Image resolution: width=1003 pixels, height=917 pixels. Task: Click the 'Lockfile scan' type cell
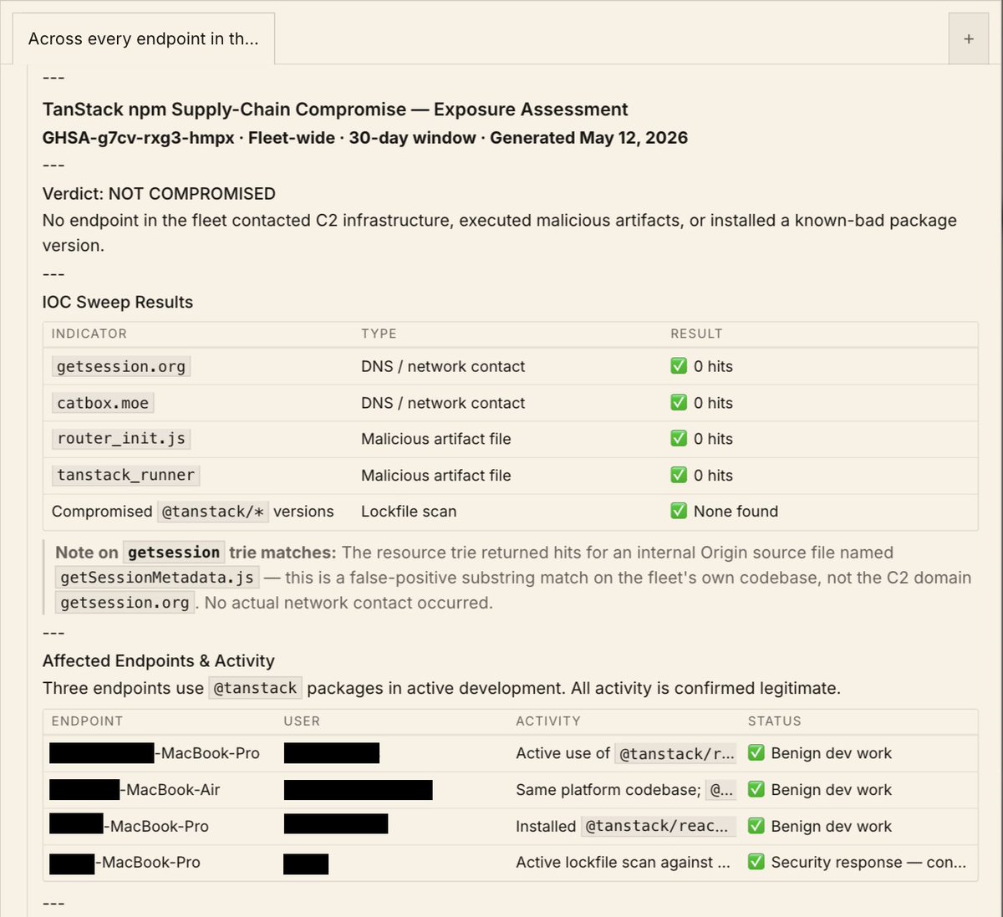(x=409, y=512)
